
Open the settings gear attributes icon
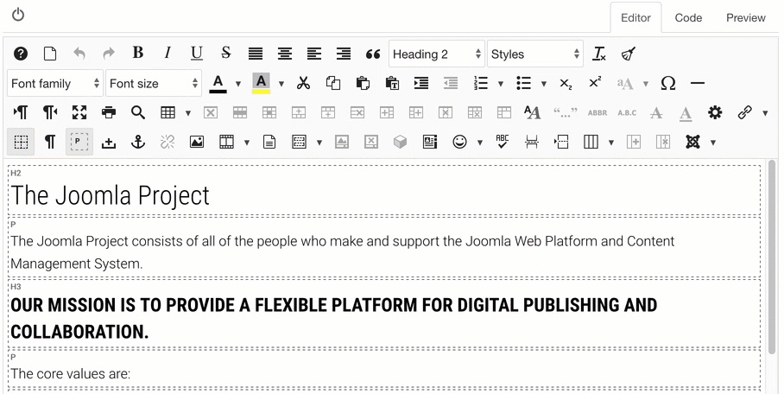click(x=715, y=112)
